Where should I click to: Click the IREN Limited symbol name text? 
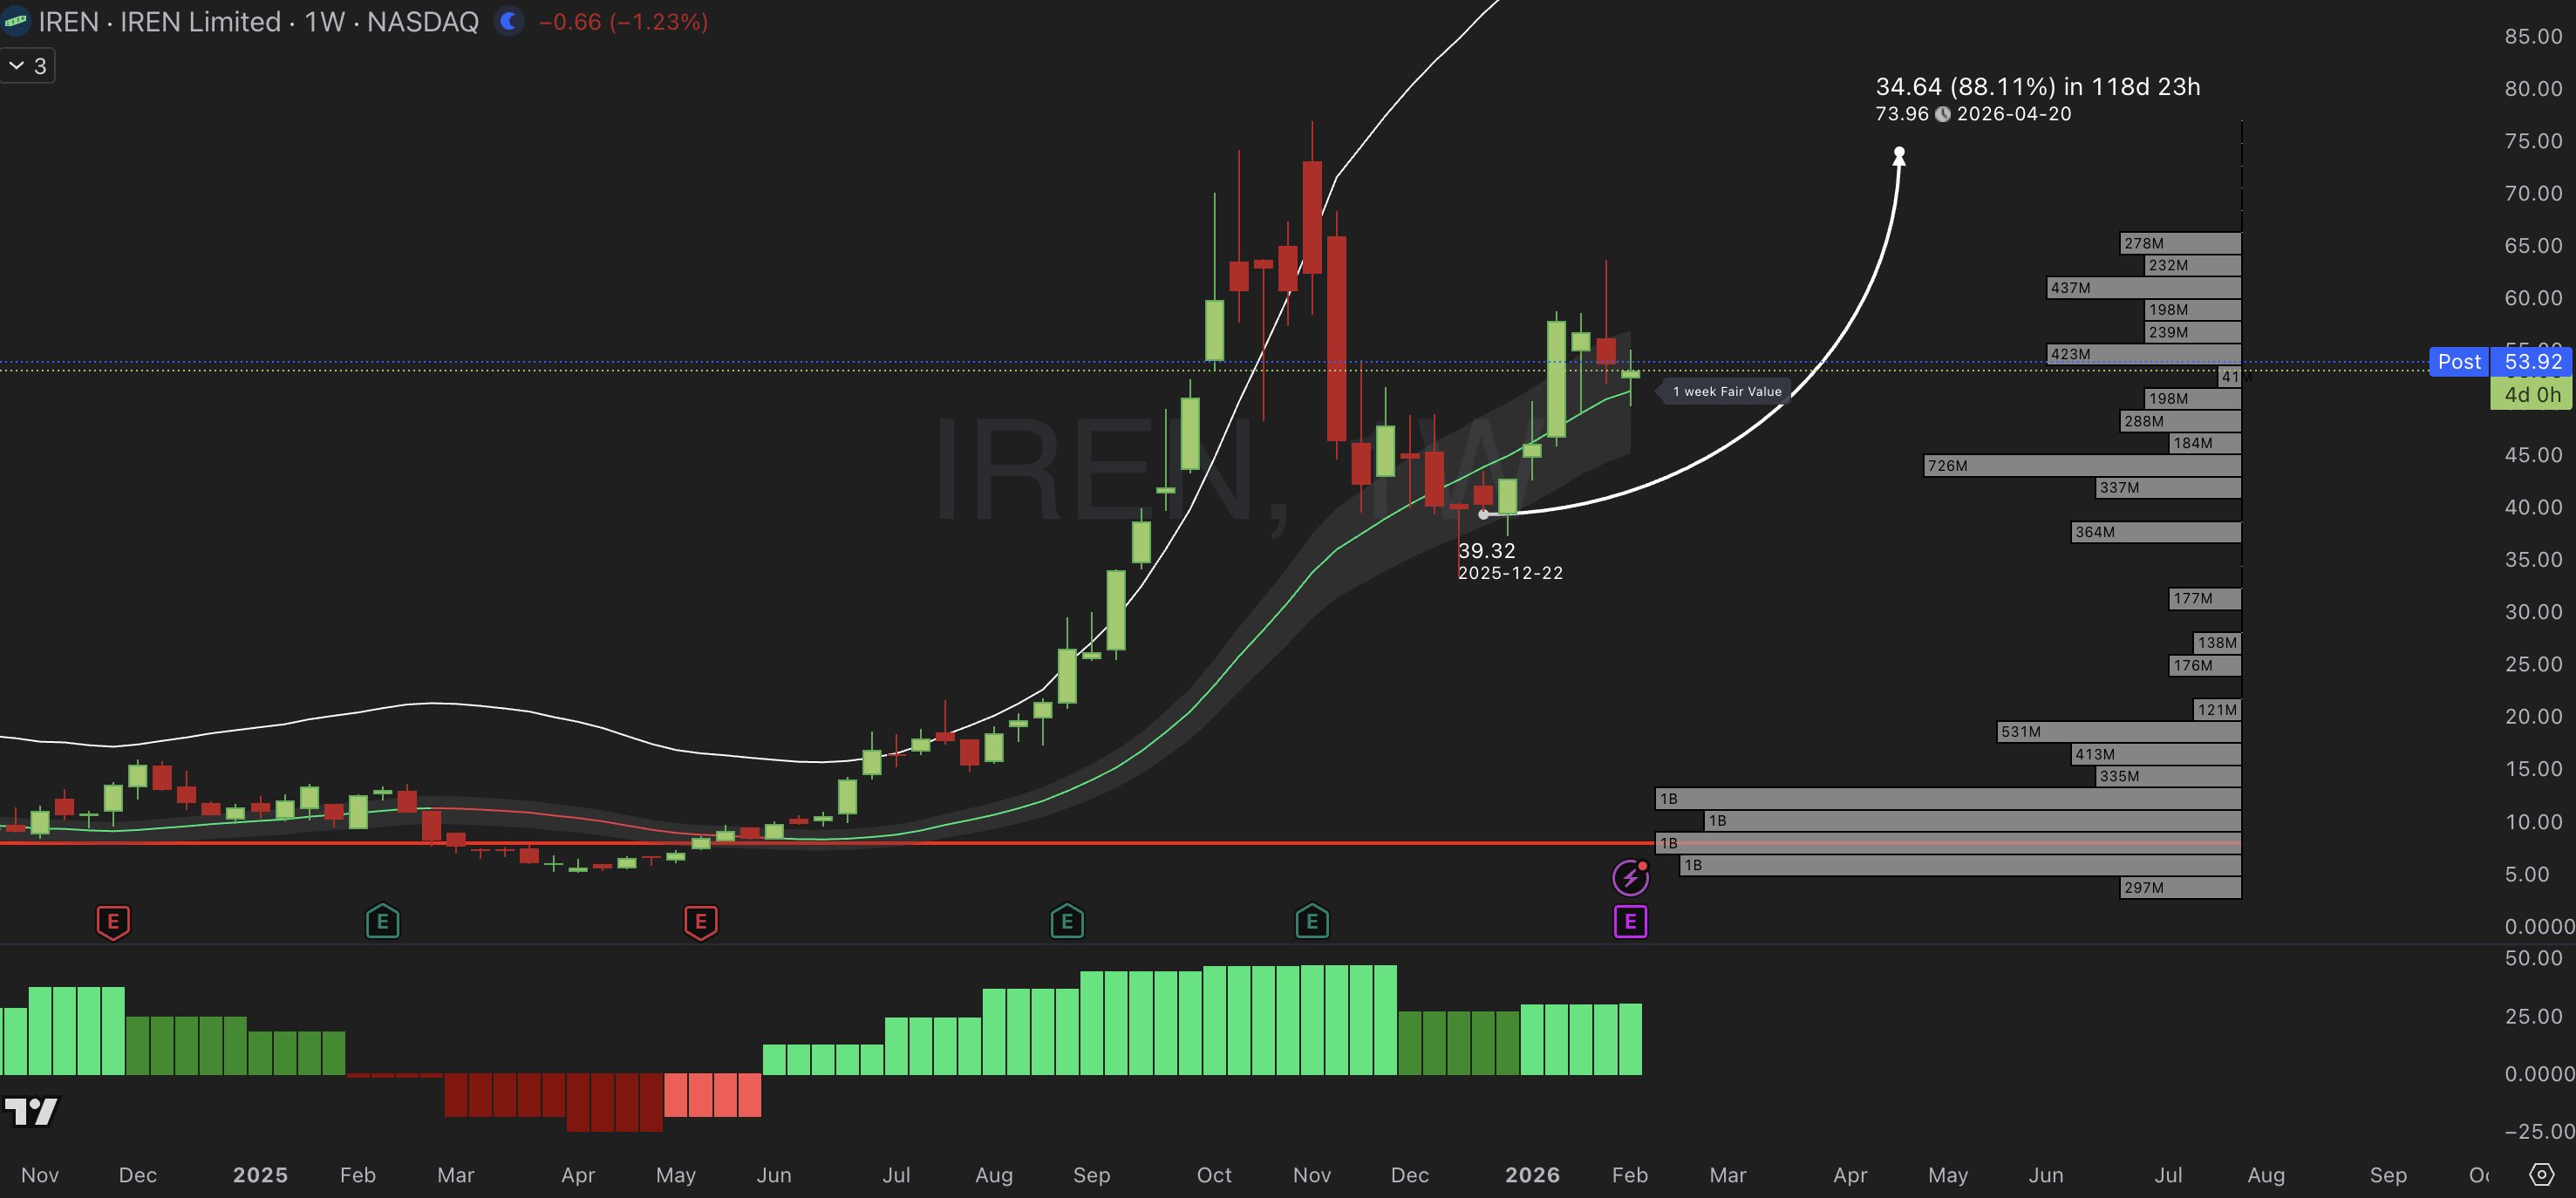200,22
